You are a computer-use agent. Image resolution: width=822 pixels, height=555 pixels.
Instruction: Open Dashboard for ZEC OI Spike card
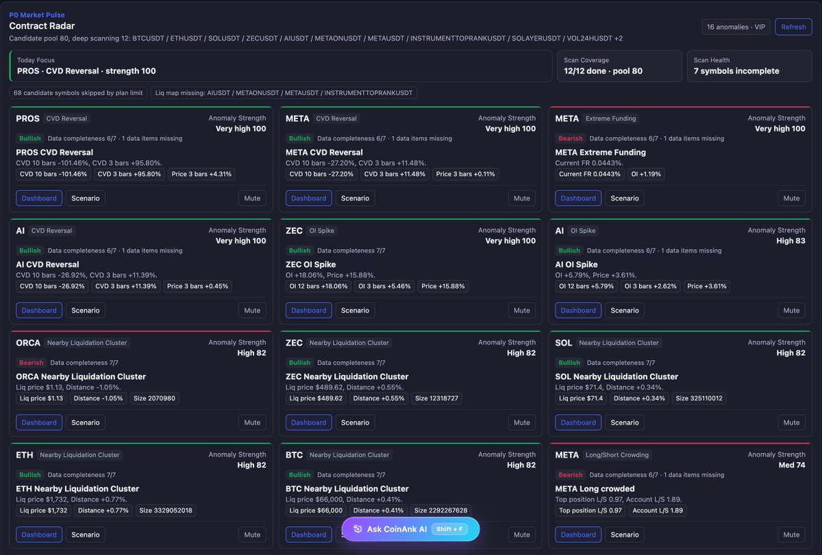pos(309,310)
